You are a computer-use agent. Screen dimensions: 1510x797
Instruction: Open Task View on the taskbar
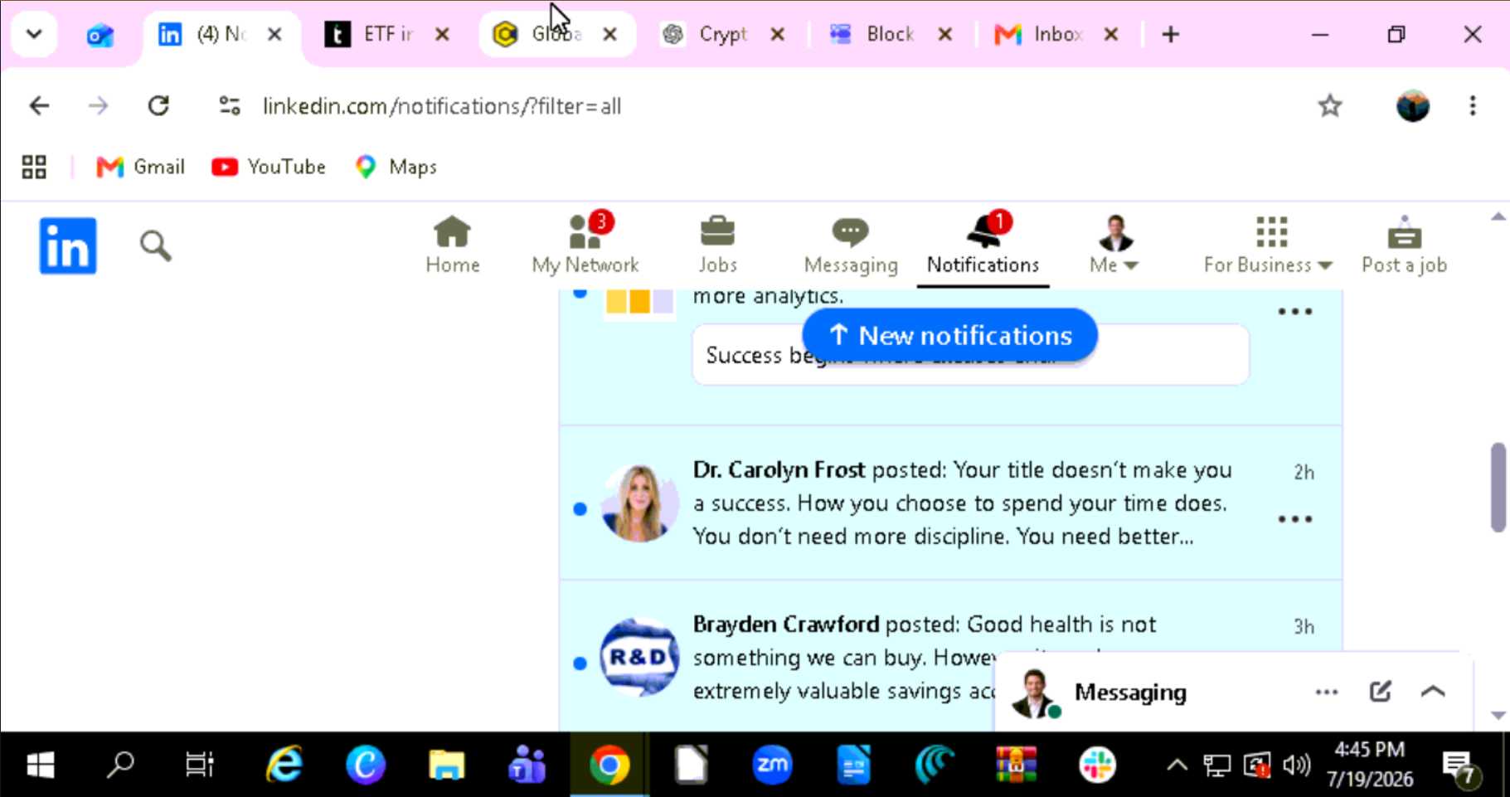(199, 765)
